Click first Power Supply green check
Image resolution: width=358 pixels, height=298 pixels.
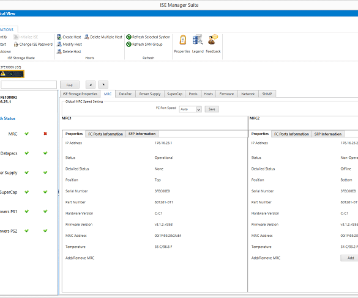pos(27,172)
